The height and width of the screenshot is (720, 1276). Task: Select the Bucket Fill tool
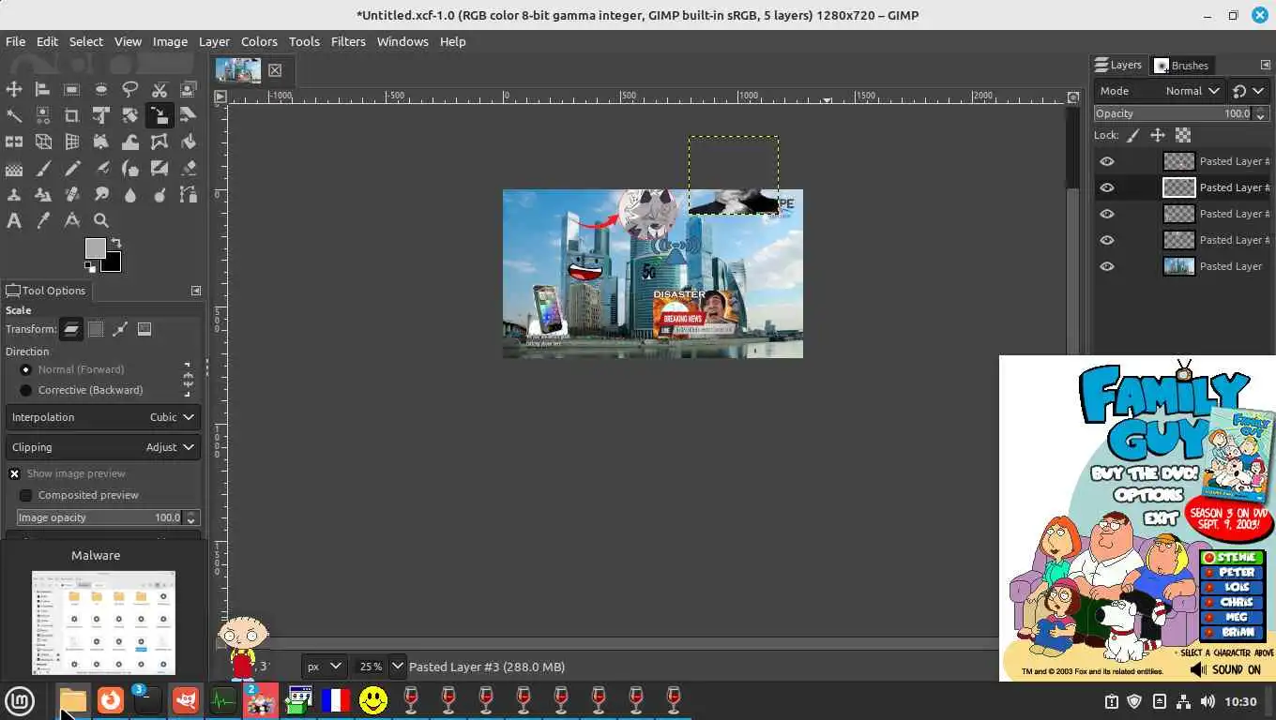[x=189, y=142]
